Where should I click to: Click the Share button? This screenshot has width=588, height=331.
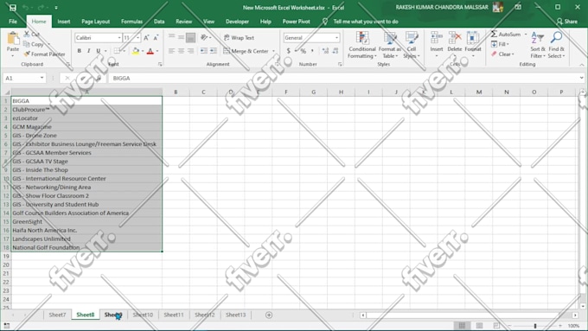(x=567, y=22)
